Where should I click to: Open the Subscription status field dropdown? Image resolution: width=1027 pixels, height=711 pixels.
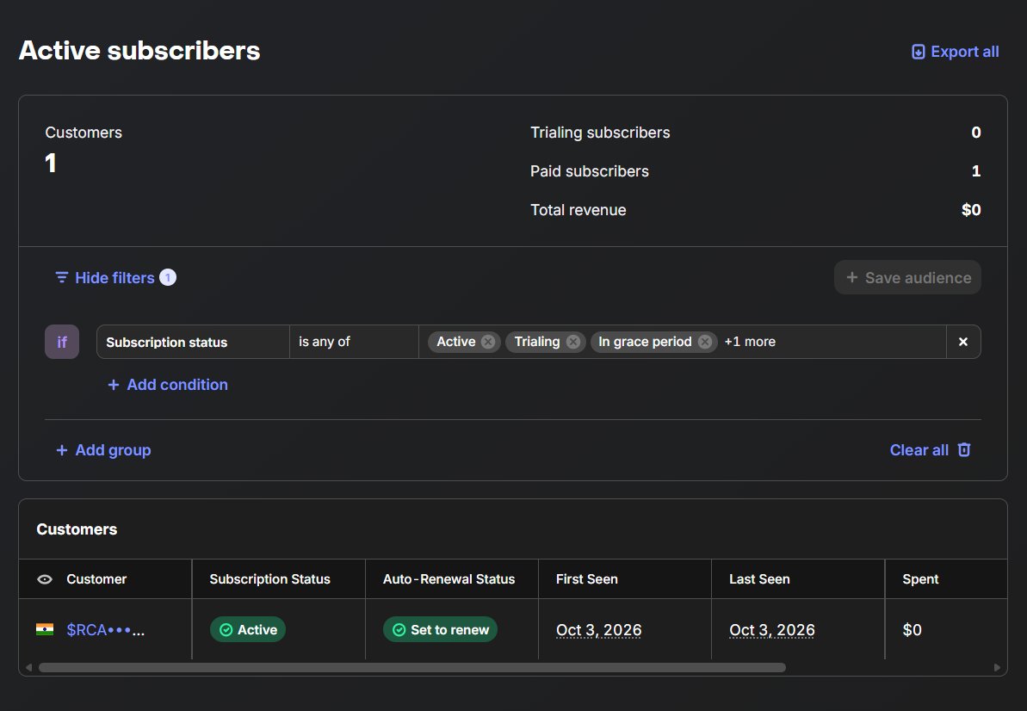click(193, 342)
